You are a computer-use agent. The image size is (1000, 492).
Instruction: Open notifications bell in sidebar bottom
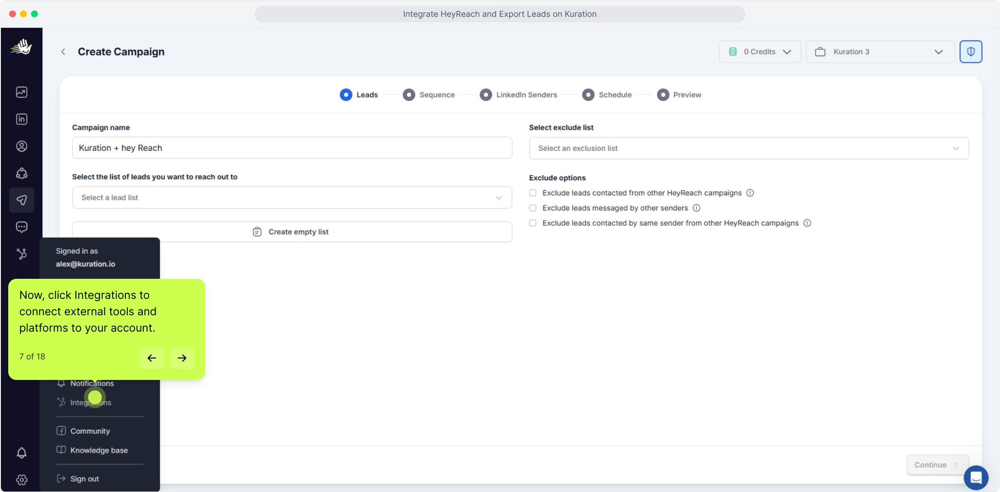(x=21, y=453)
